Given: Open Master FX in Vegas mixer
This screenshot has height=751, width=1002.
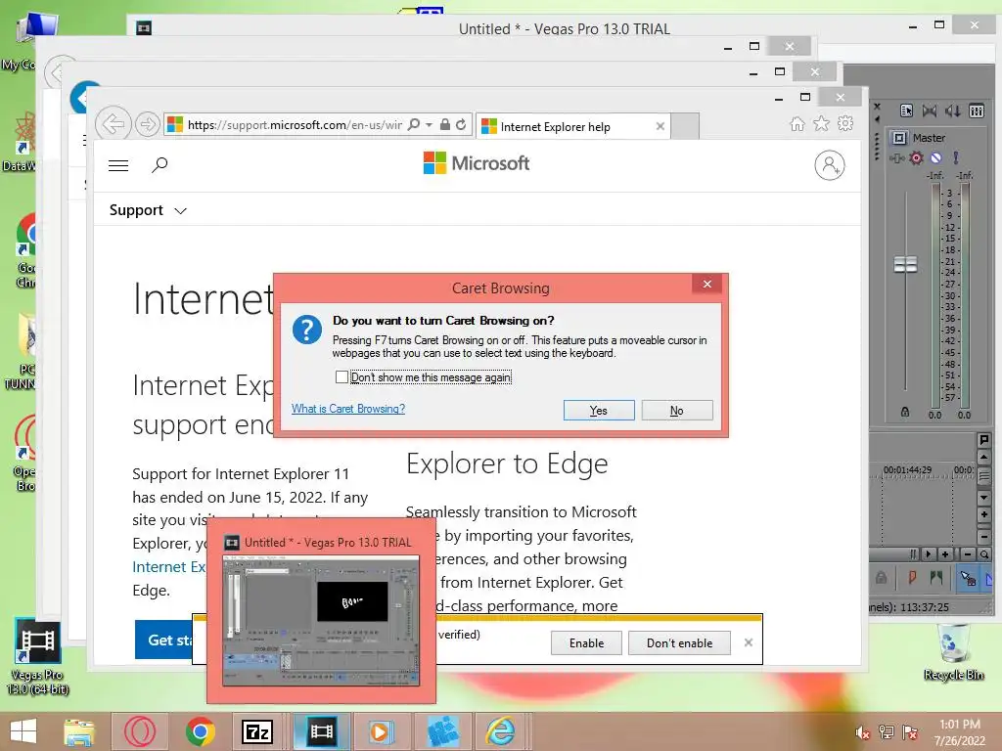Looking at the screenshot, I should click(x=896, y=157).
